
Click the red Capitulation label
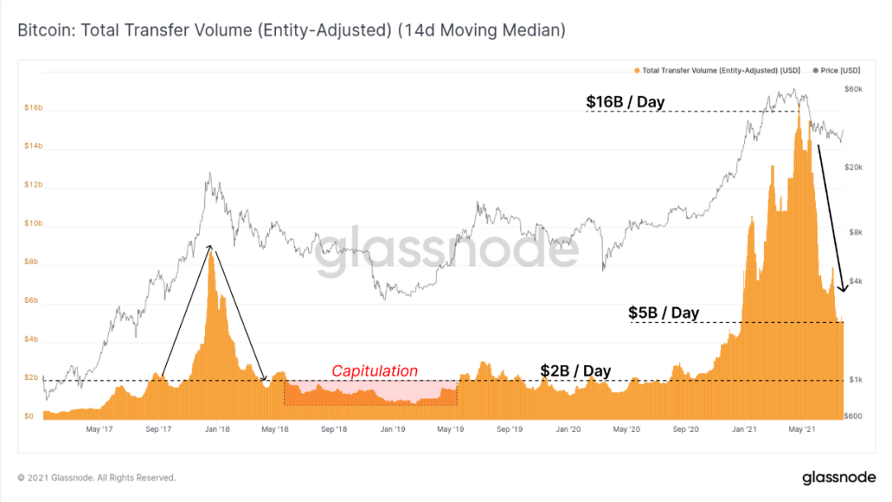click(374, 371)
